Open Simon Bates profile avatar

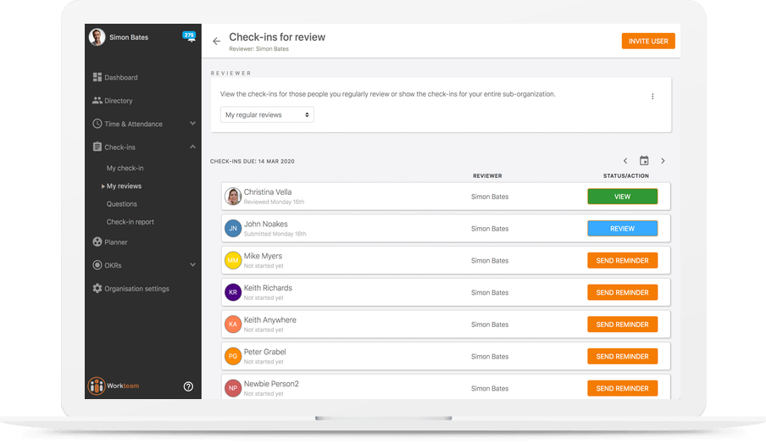(97, 37)
